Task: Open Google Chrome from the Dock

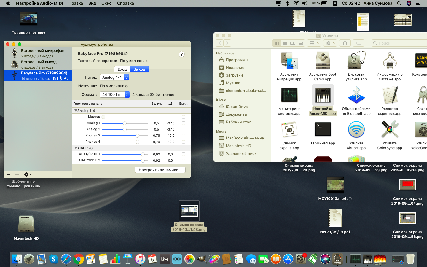Action: (79, 259)
